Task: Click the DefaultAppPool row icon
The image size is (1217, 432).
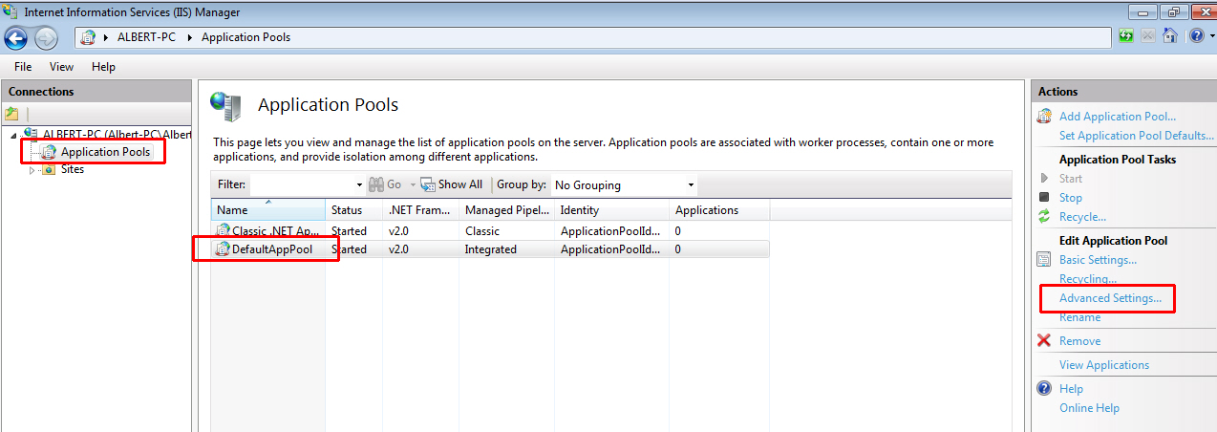Action: coord(223,249)
